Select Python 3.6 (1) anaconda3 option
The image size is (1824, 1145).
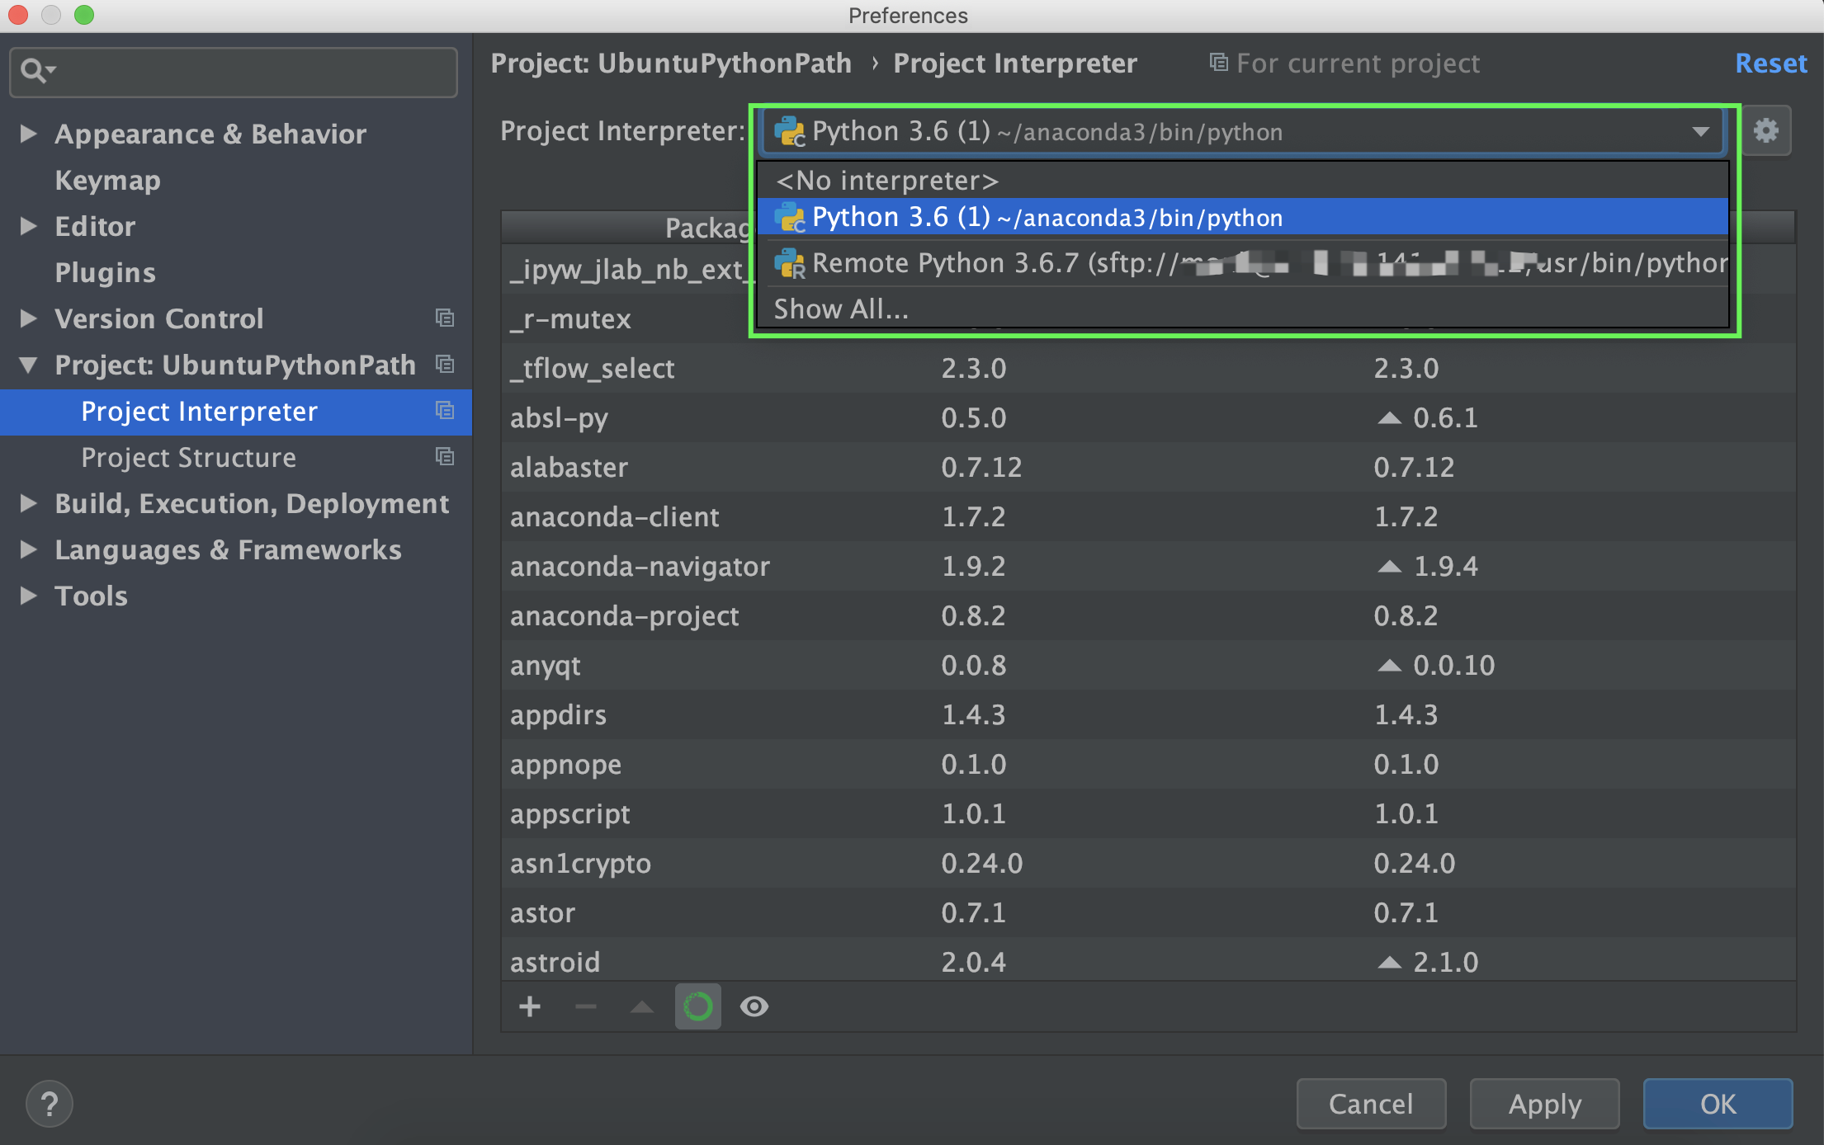pyautogui.click(x=1243, y=217)
